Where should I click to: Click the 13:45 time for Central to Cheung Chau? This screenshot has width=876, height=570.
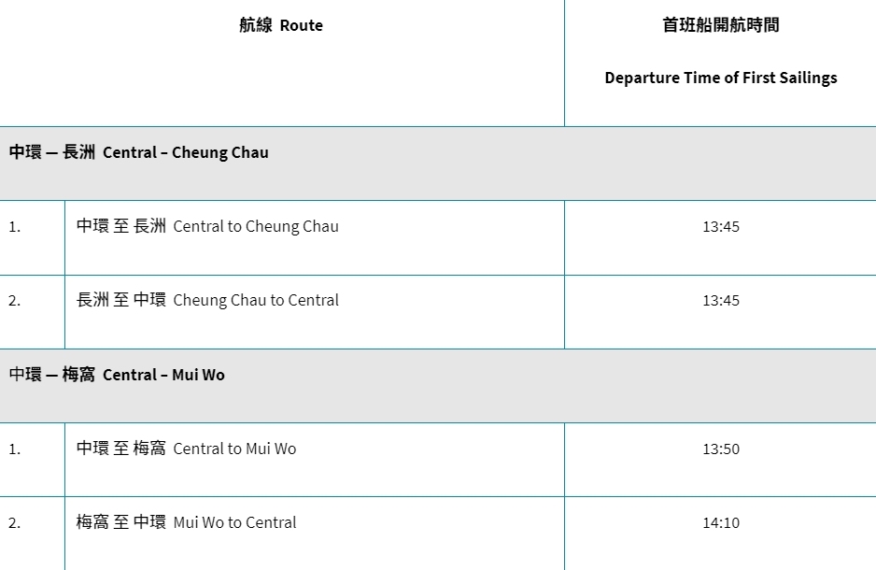point(720,226)
